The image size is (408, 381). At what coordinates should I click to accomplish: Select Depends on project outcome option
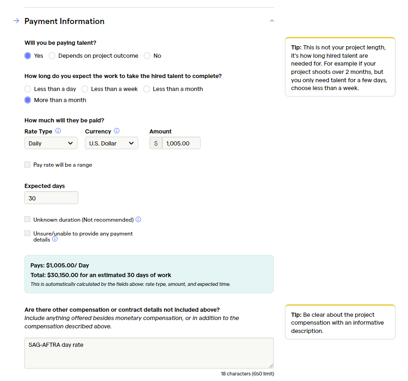tap(52, 56)
